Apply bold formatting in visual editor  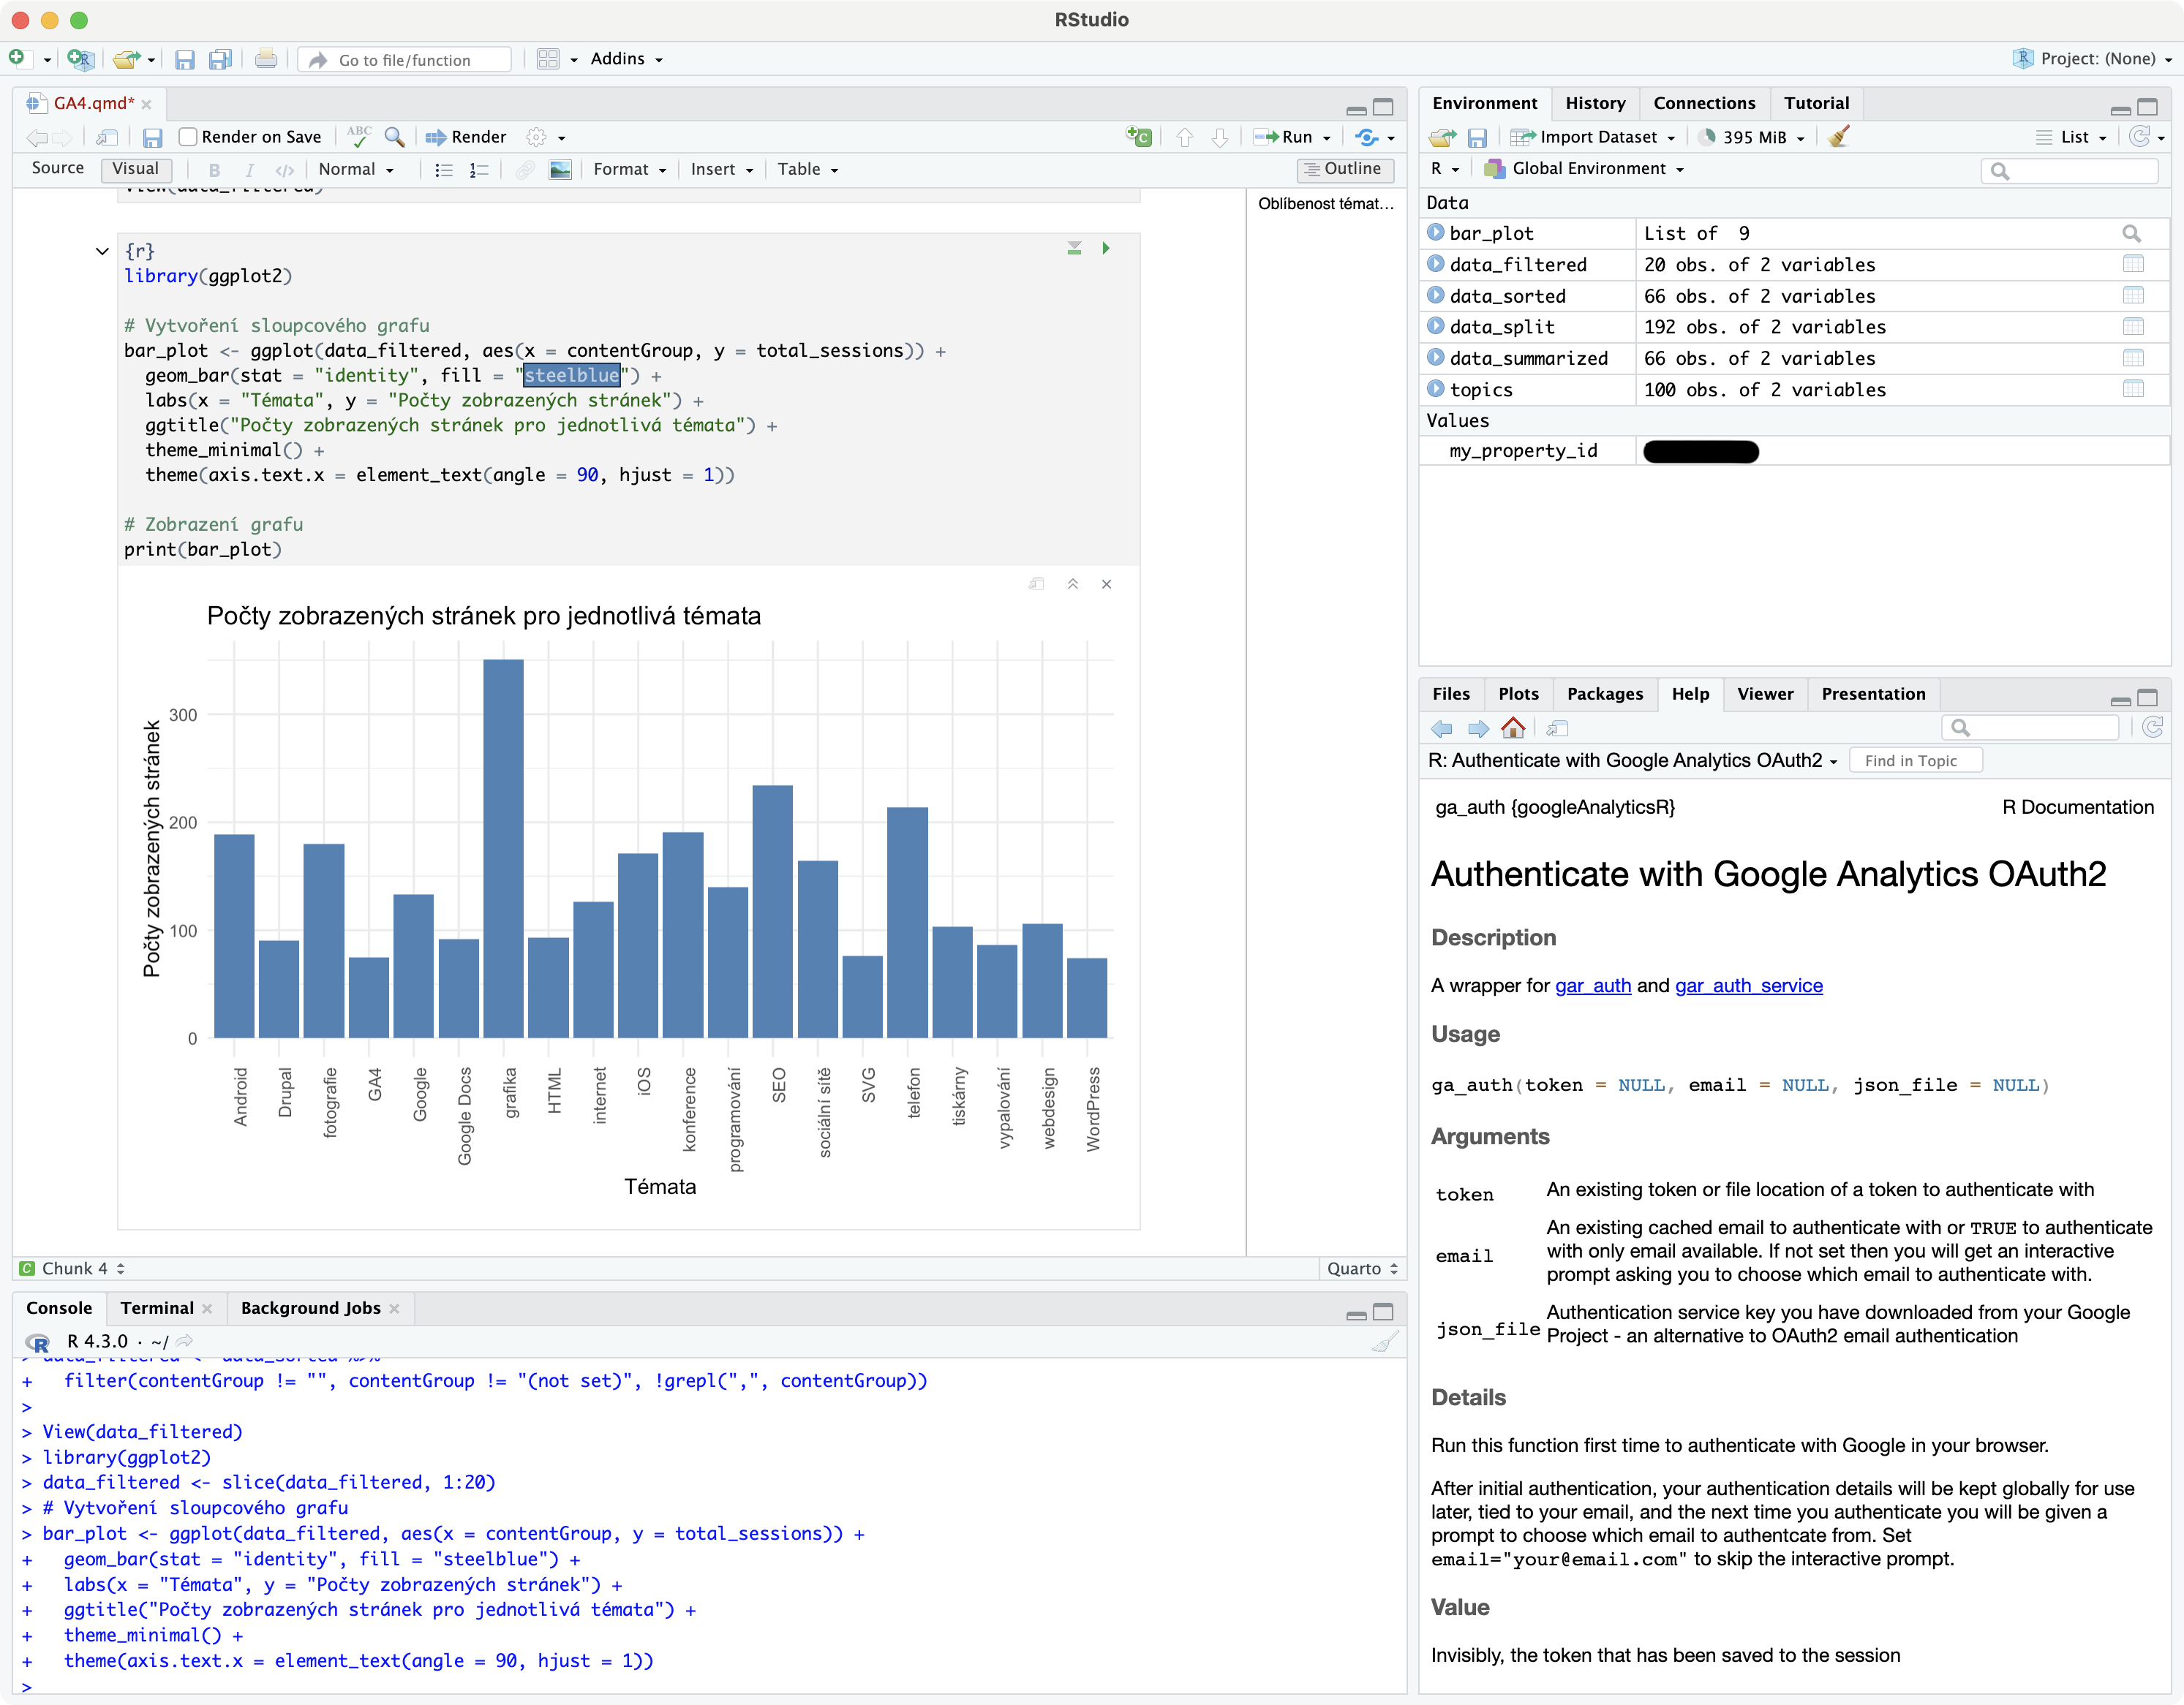214,169
